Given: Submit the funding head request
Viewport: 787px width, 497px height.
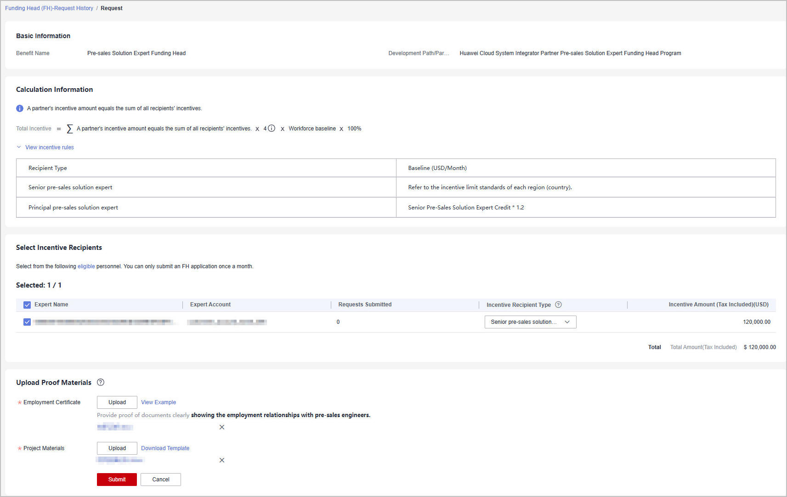Looking at the screenshot, I should 117,480.
